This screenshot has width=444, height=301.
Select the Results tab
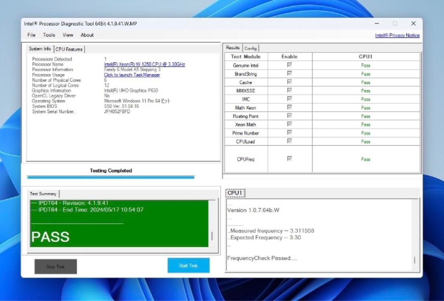click(x=233, y=48)
